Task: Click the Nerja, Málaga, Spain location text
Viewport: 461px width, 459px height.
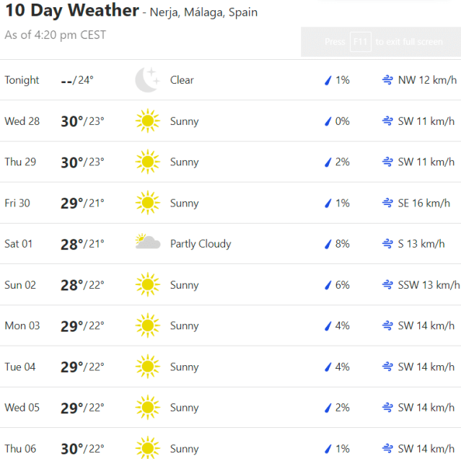Action: coord(203,12)
